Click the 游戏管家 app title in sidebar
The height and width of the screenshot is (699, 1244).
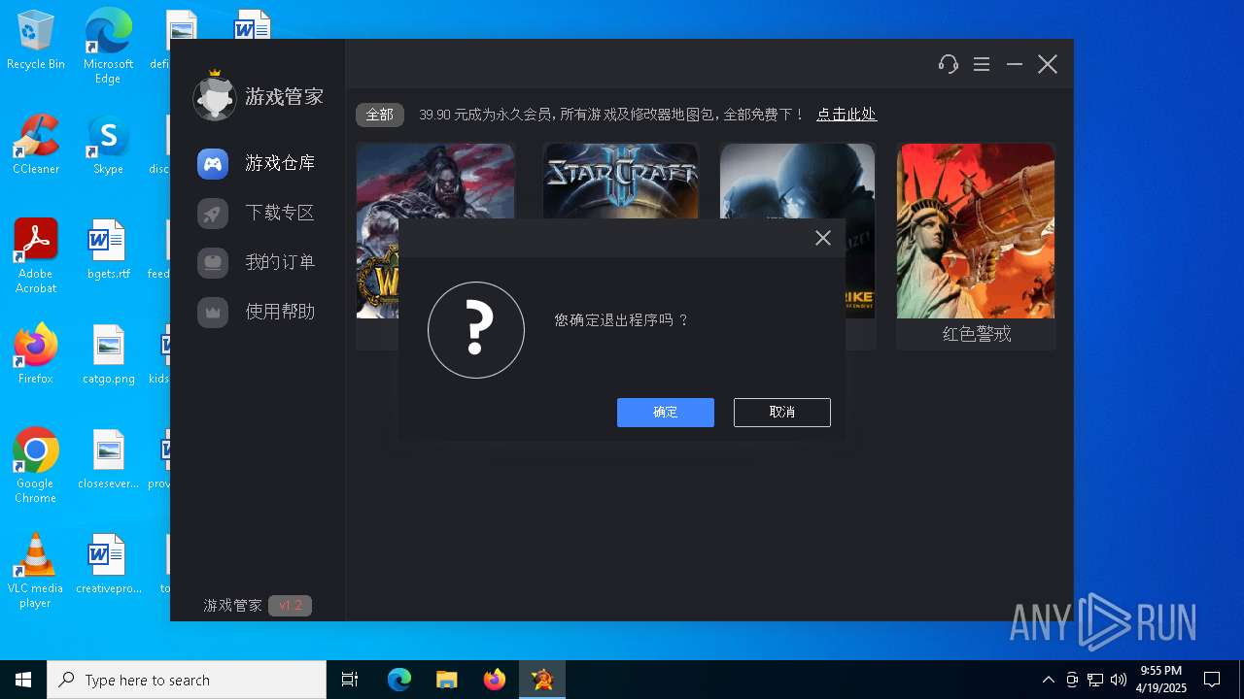(284, 96)
